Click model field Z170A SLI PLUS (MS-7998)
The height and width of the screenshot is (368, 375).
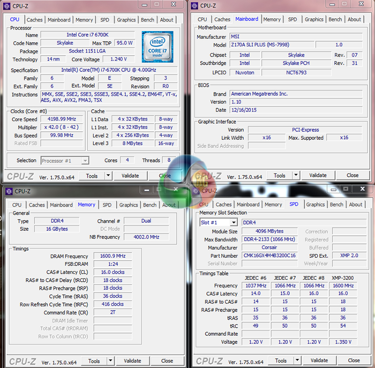[x=272, y=45]
